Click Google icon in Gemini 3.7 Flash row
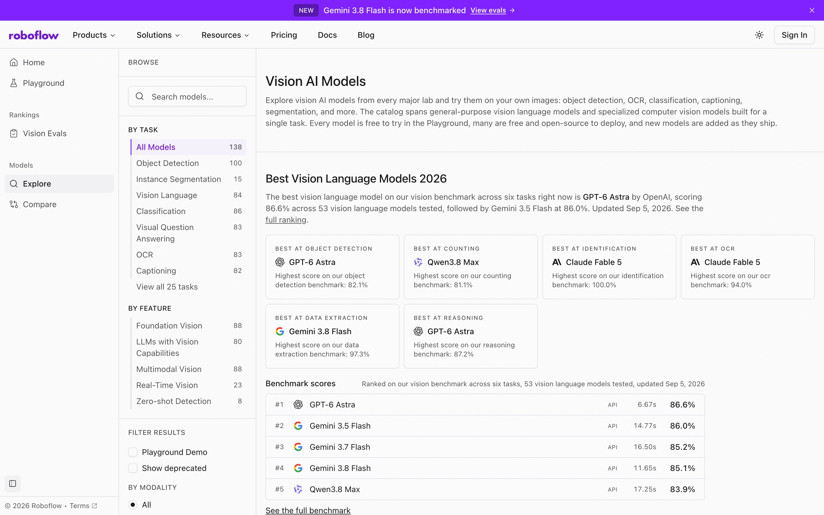 click(x=298, y=447)
